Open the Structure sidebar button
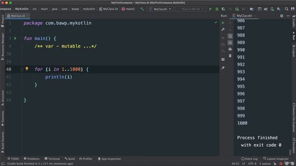Image resolution: width=296 pixels, height=166 pixels. click(2, 98)
